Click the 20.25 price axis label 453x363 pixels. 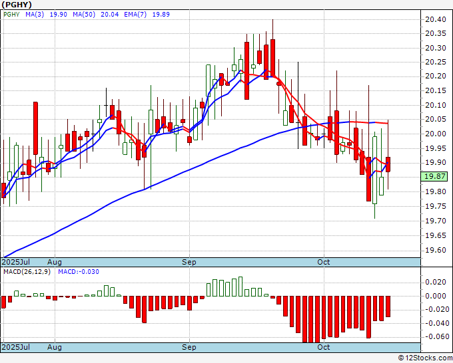[436, 62]
